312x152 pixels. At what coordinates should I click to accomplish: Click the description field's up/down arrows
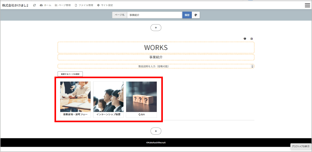click(x=252, y=66)
